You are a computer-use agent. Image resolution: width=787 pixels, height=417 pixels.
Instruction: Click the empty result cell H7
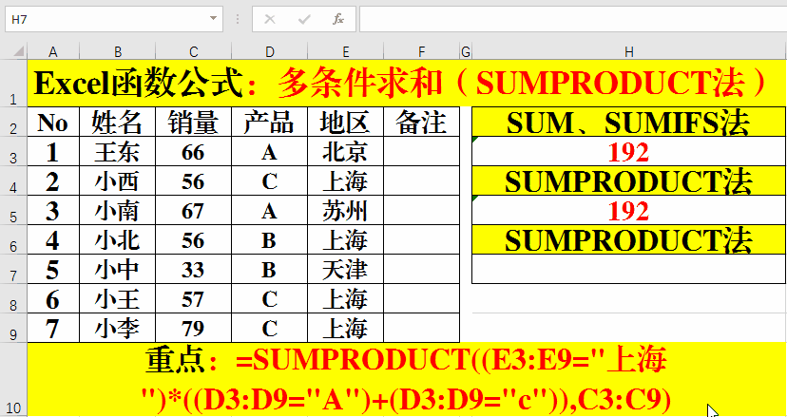click(629, 269)
